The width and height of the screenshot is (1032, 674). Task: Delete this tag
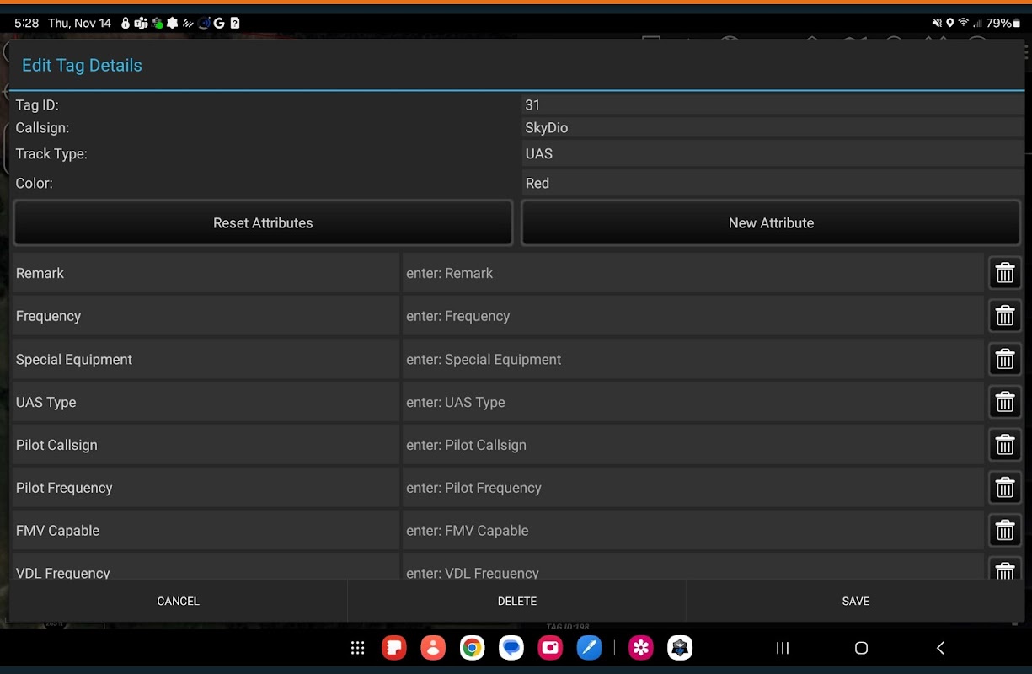517,601
